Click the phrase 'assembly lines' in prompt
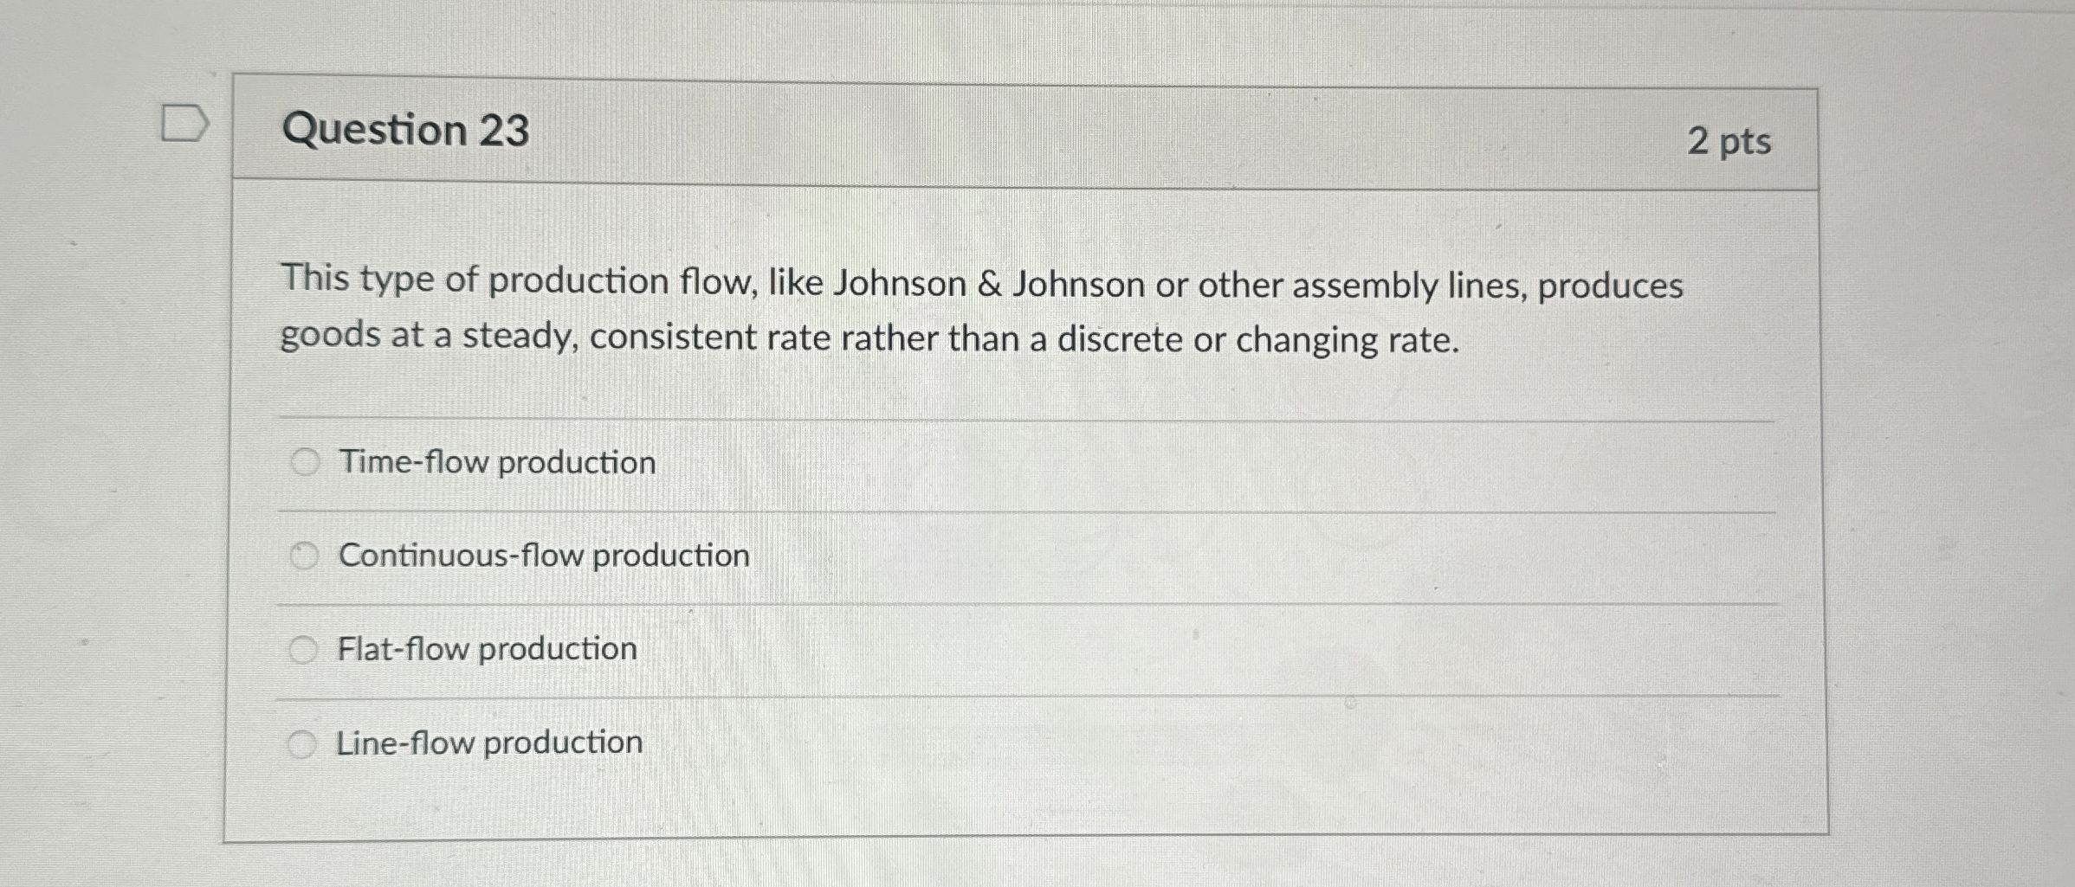 coord(1410,286)
